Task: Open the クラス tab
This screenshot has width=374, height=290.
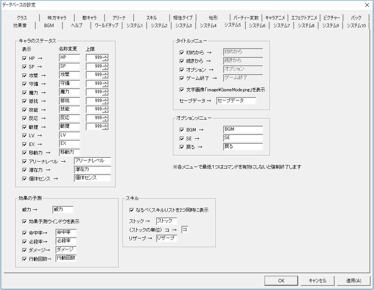Action: (22, 18)
